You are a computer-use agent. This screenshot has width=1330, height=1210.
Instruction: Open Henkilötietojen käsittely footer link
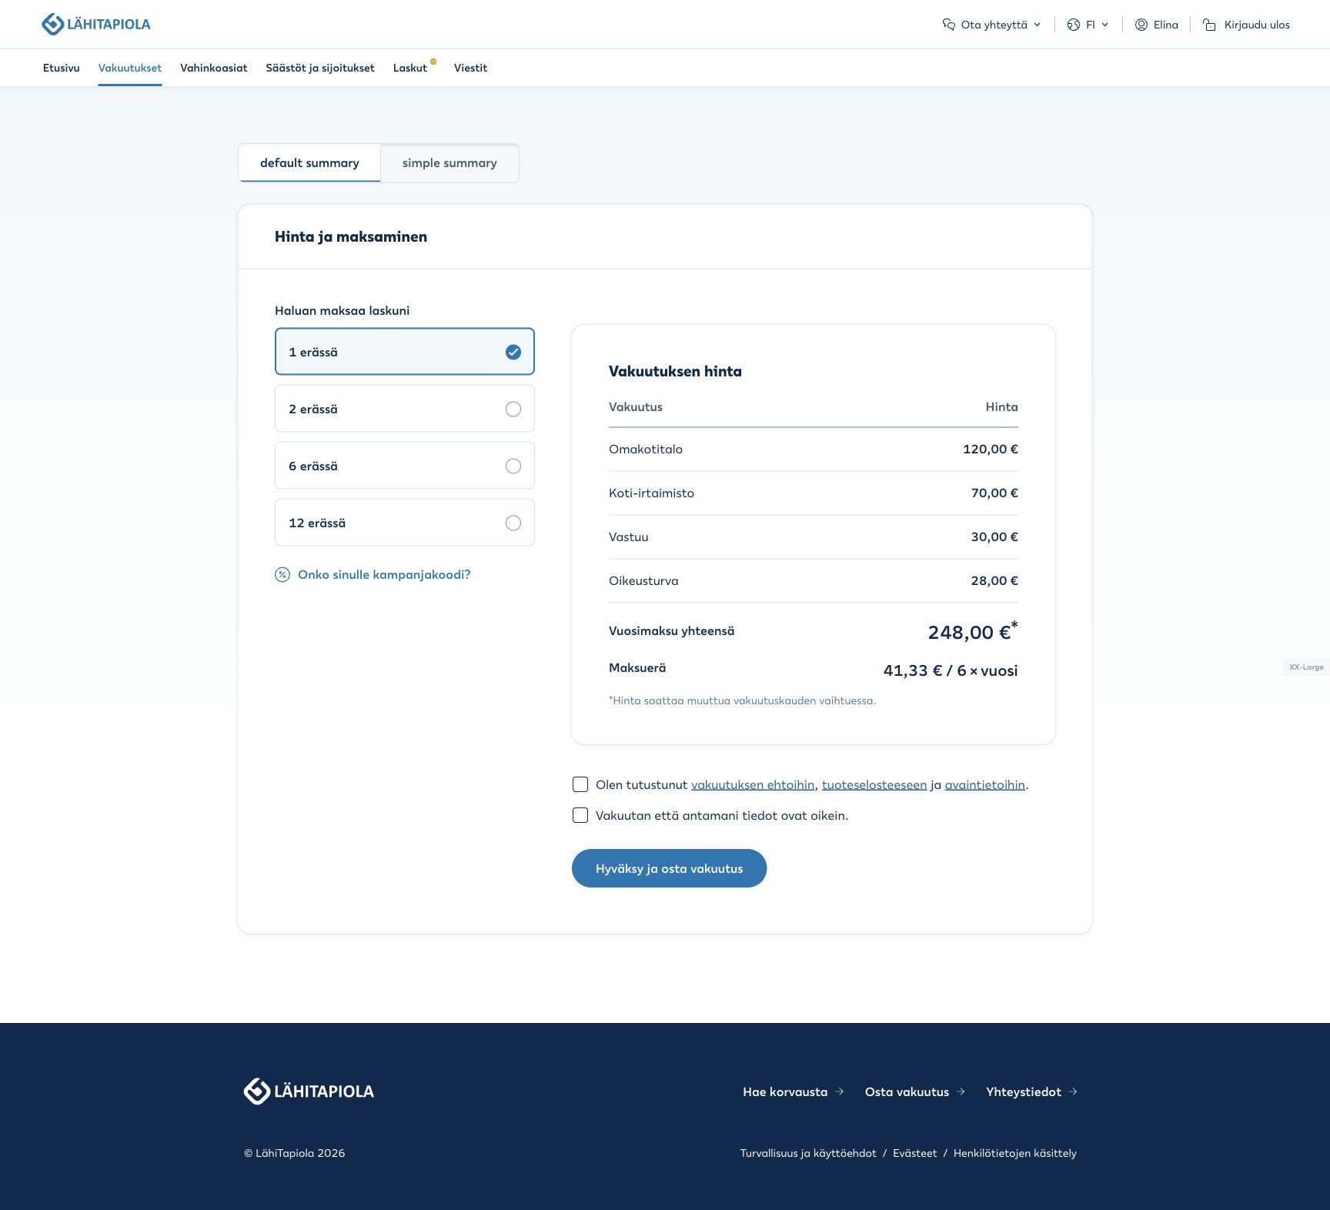point(1015,1153)
